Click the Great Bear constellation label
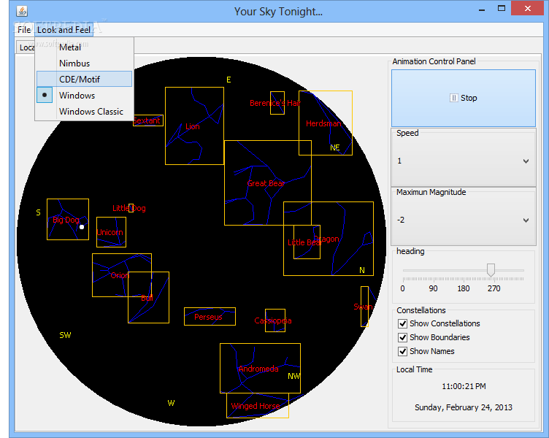This screenshot has width=549, height=438. pyautogui.click(x=266, y=183)
